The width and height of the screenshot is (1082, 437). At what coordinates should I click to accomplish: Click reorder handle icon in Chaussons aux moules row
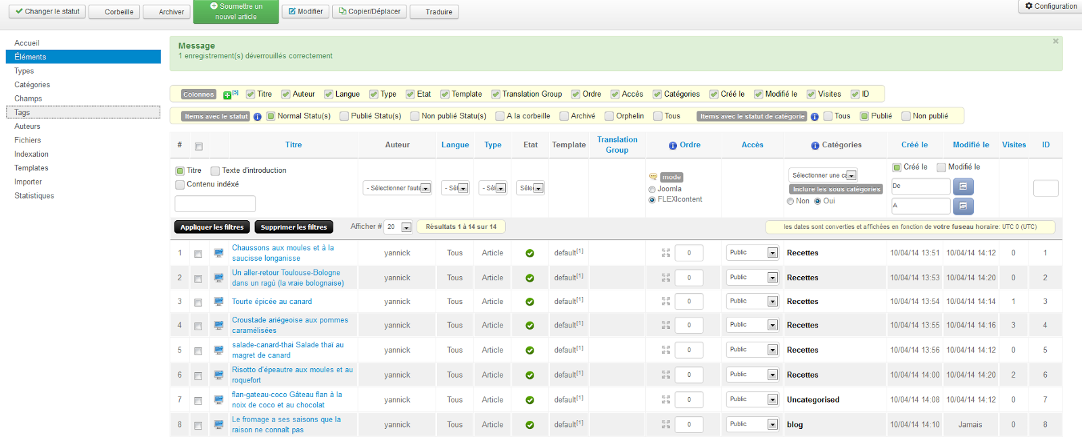point(666,253)
